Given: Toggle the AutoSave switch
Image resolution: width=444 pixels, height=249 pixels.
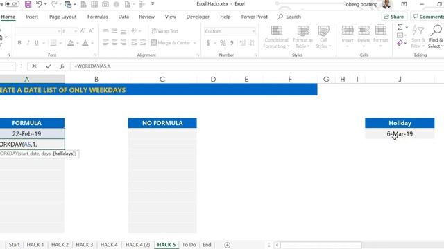Looking at the screenshot, I should coord(12,4).
